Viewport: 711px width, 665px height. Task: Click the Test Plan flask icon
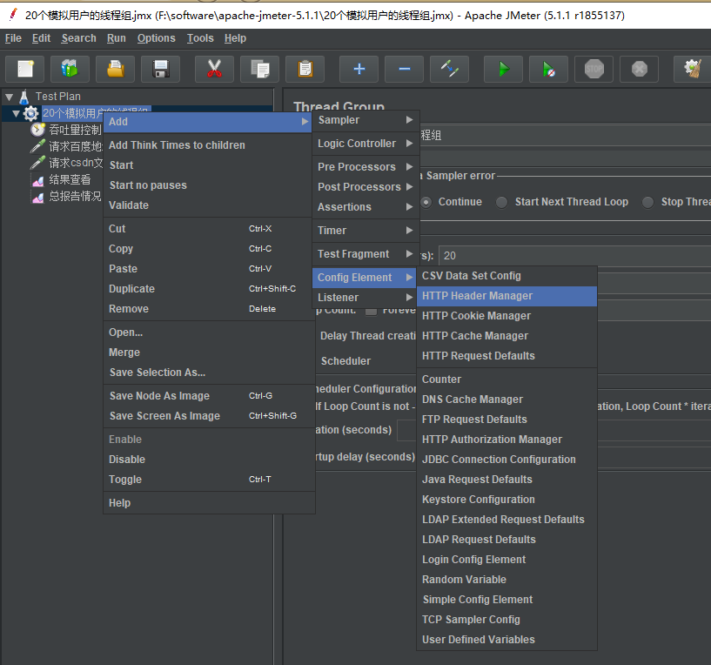coord(24,97)
